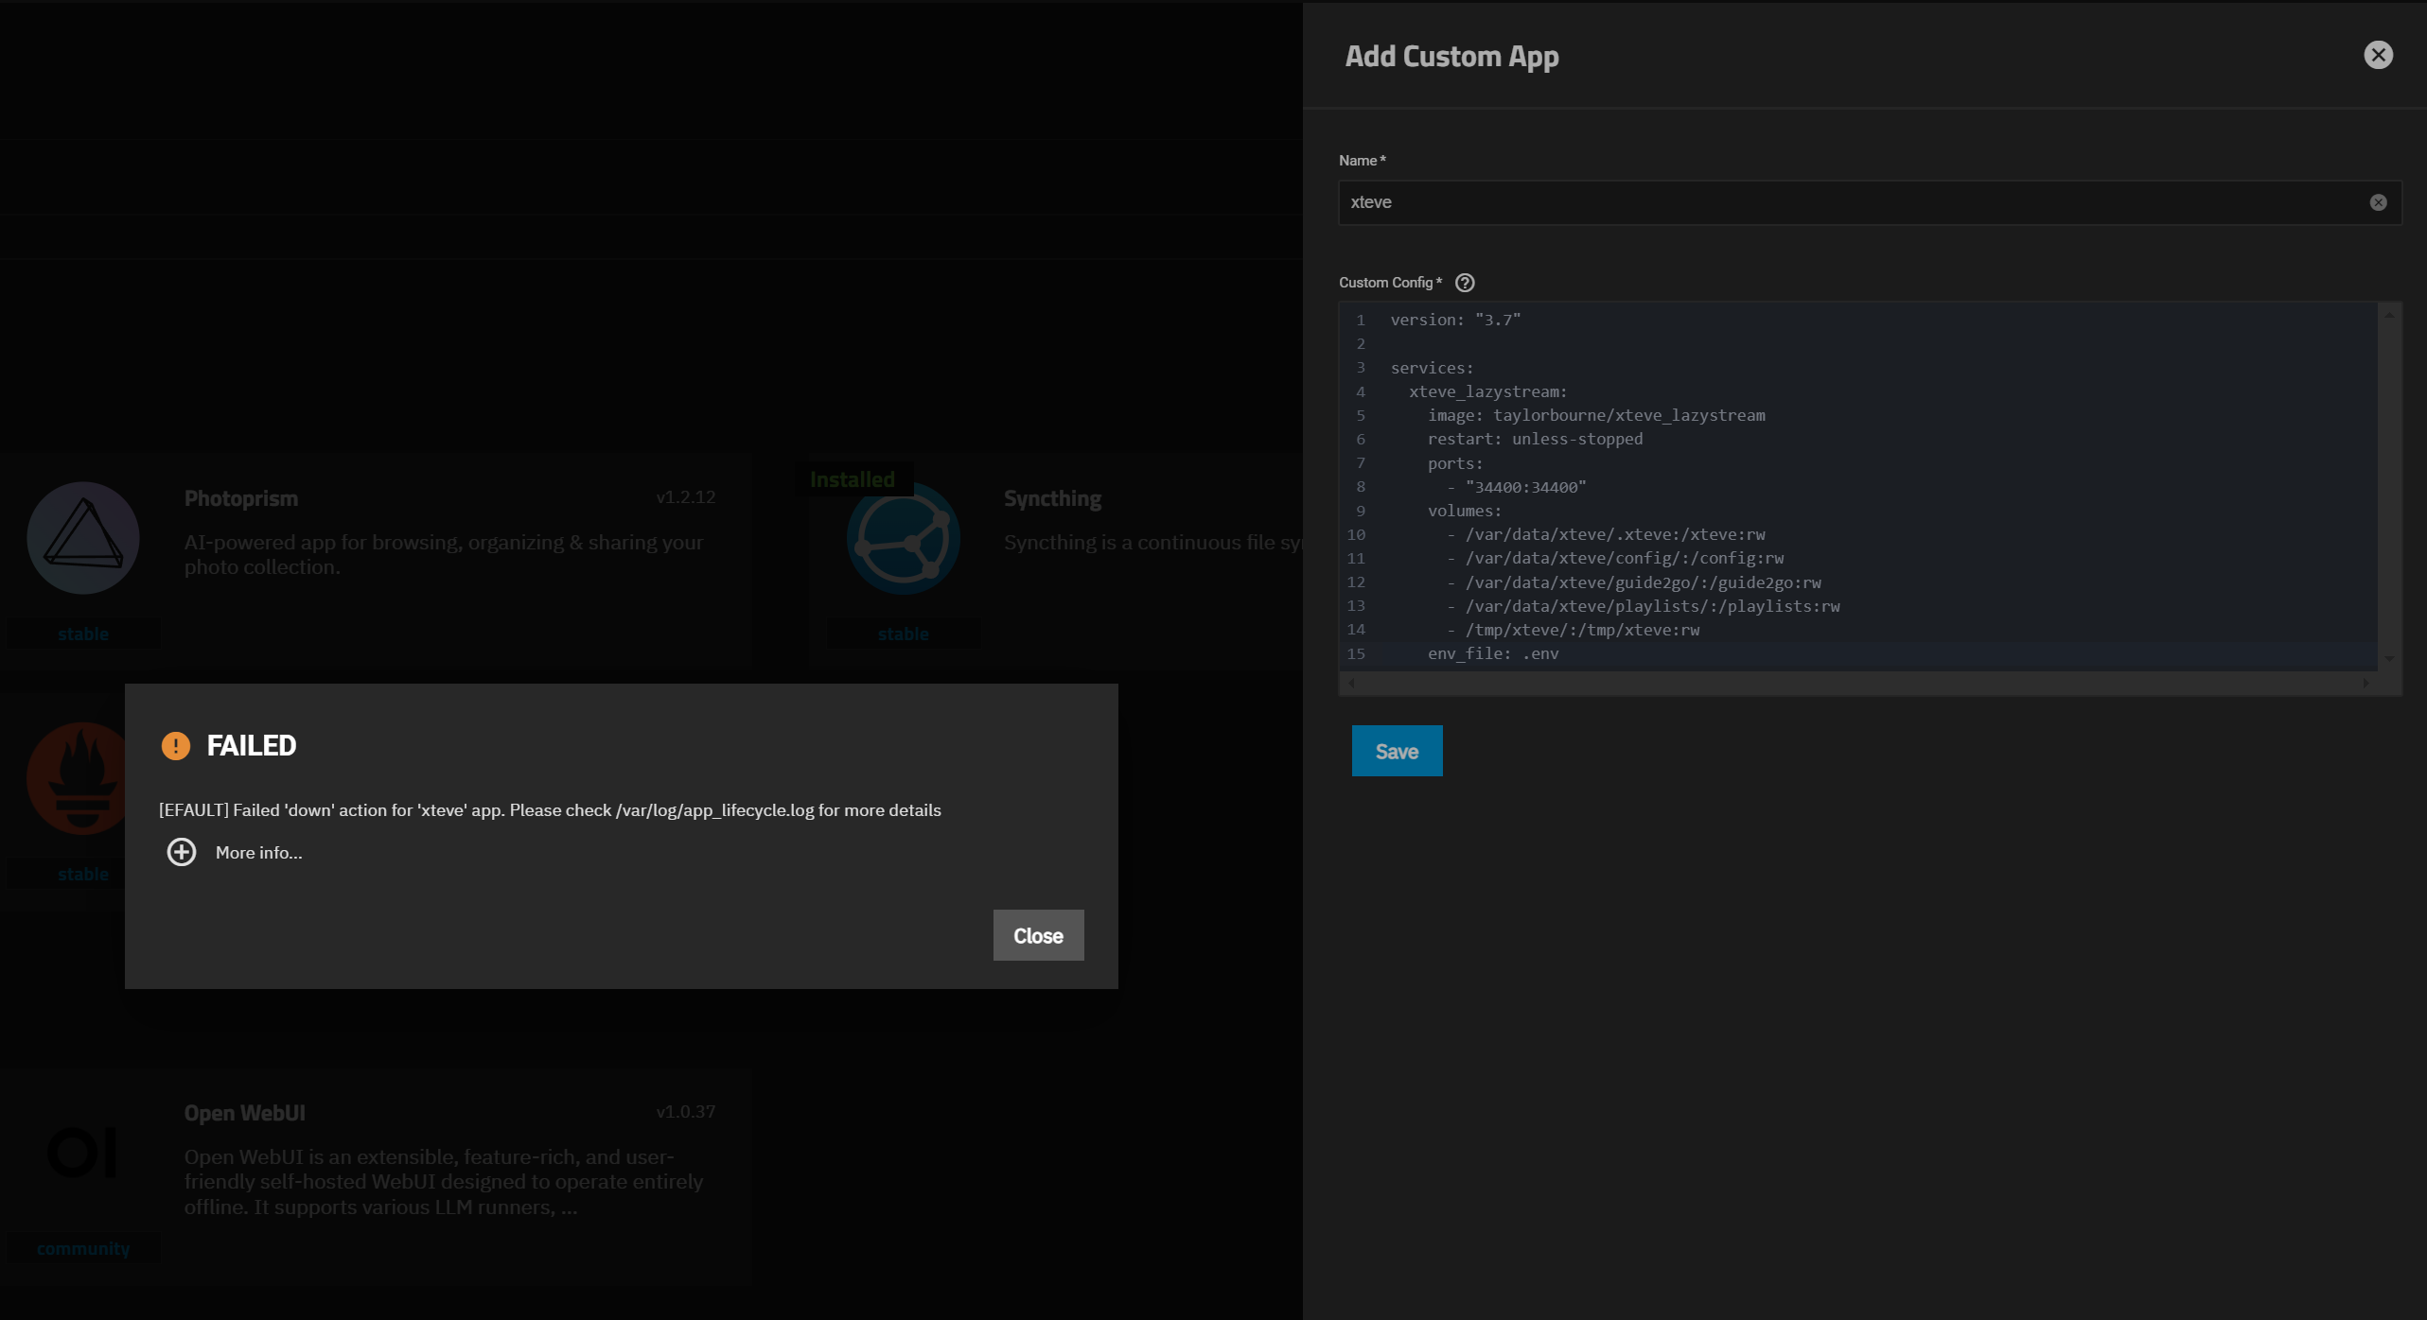Click the volumes: line in editor
The height and width of the screenshot is (1320, 2427).
pos(1465,511)
